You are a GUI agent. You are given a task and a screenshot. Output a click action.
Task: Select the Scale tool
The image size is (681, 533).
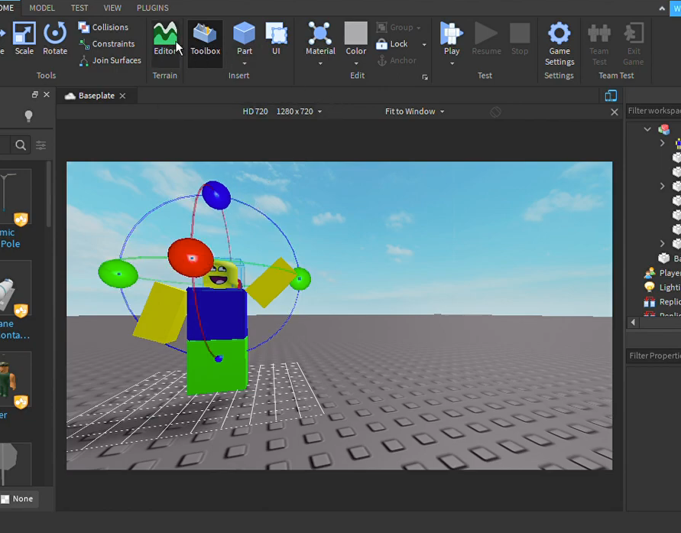[24, 39]
